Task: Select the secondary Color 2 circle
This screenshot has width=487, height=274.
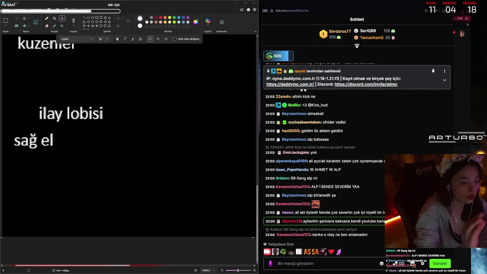Action: (140, 25)
